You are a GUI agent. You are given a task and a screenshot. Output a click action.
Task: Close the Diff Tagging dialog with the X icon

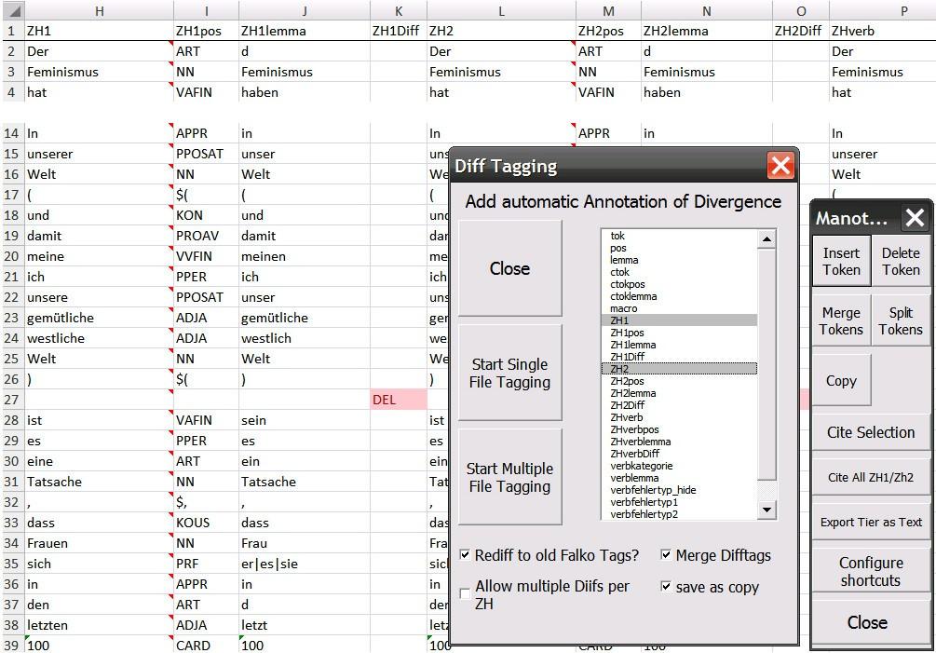pyautogui.click(x=780, y=165)
